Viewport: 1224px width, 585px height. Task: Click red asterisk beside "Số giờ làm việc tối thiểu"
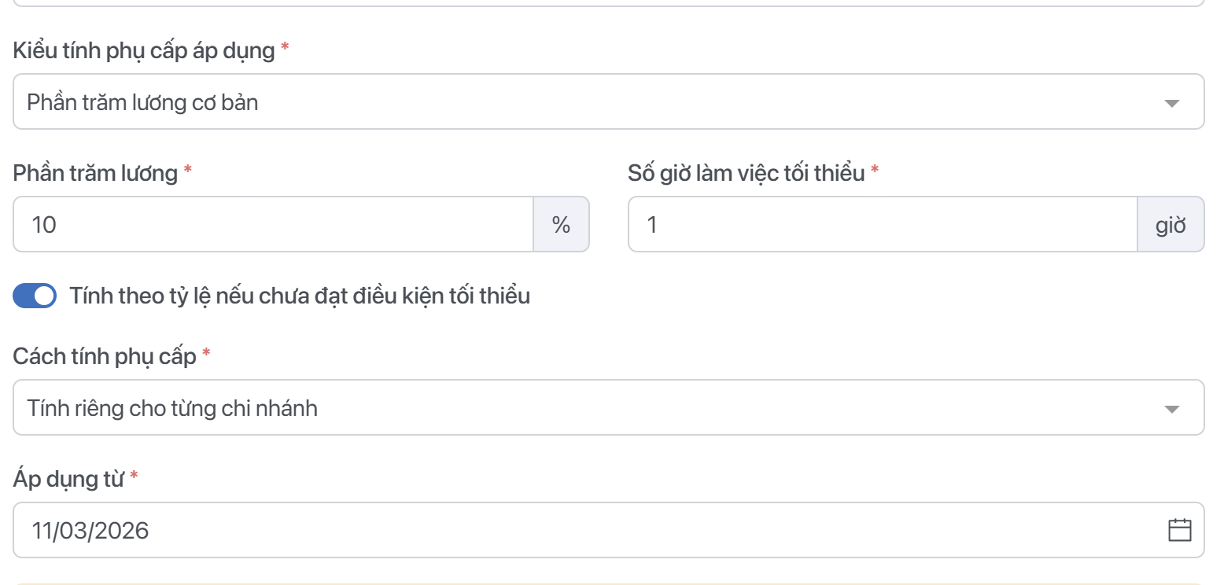tap(875, 171)
